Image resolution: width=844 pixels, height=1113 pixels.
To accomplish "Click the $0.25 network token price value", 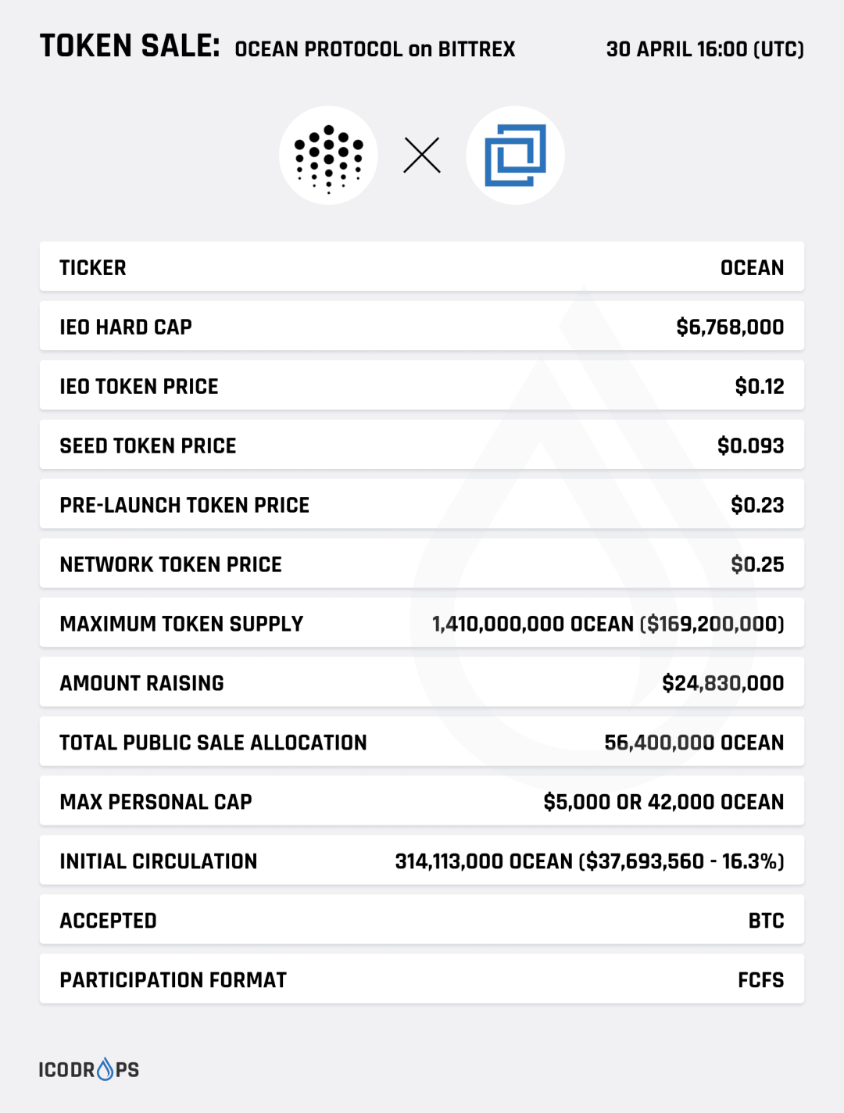I will point(757,564).
